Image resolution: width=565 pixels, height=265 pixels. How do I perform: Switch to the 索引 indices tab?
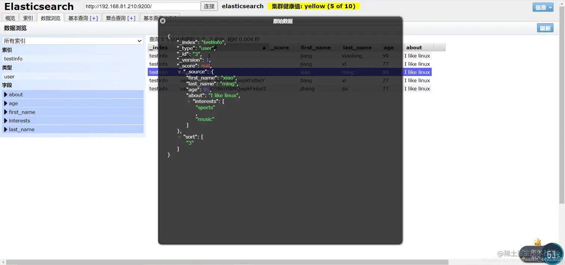click(28, 18)
